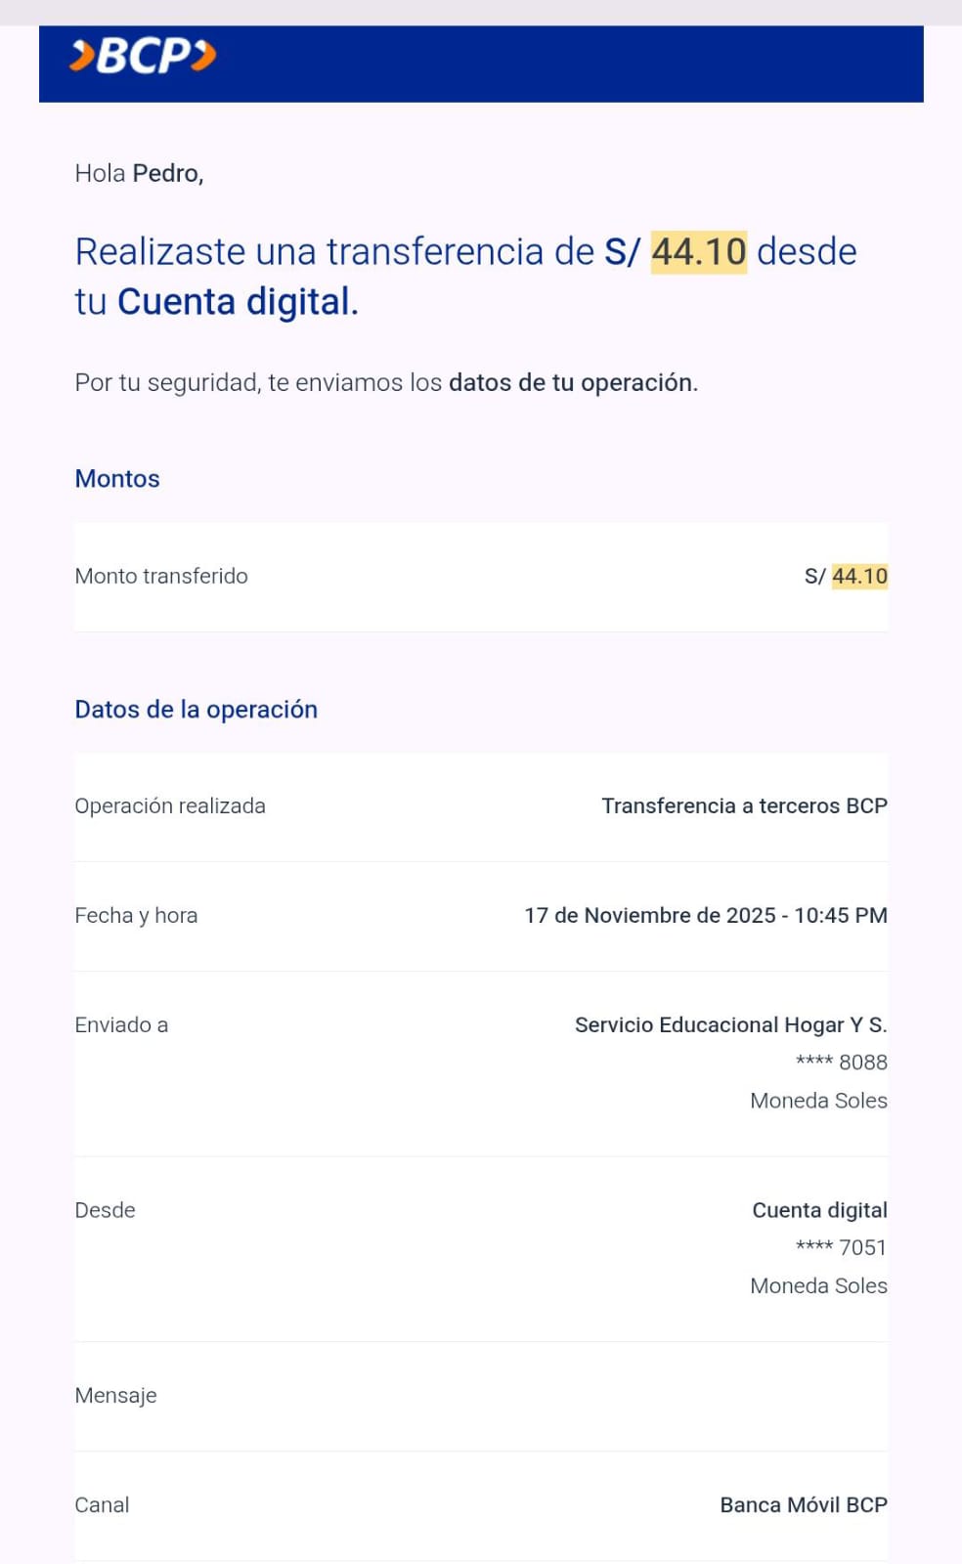Click the bold Cuenta digital text in the headline
This screenshot has height=1564, width=962.
(233, 302)
